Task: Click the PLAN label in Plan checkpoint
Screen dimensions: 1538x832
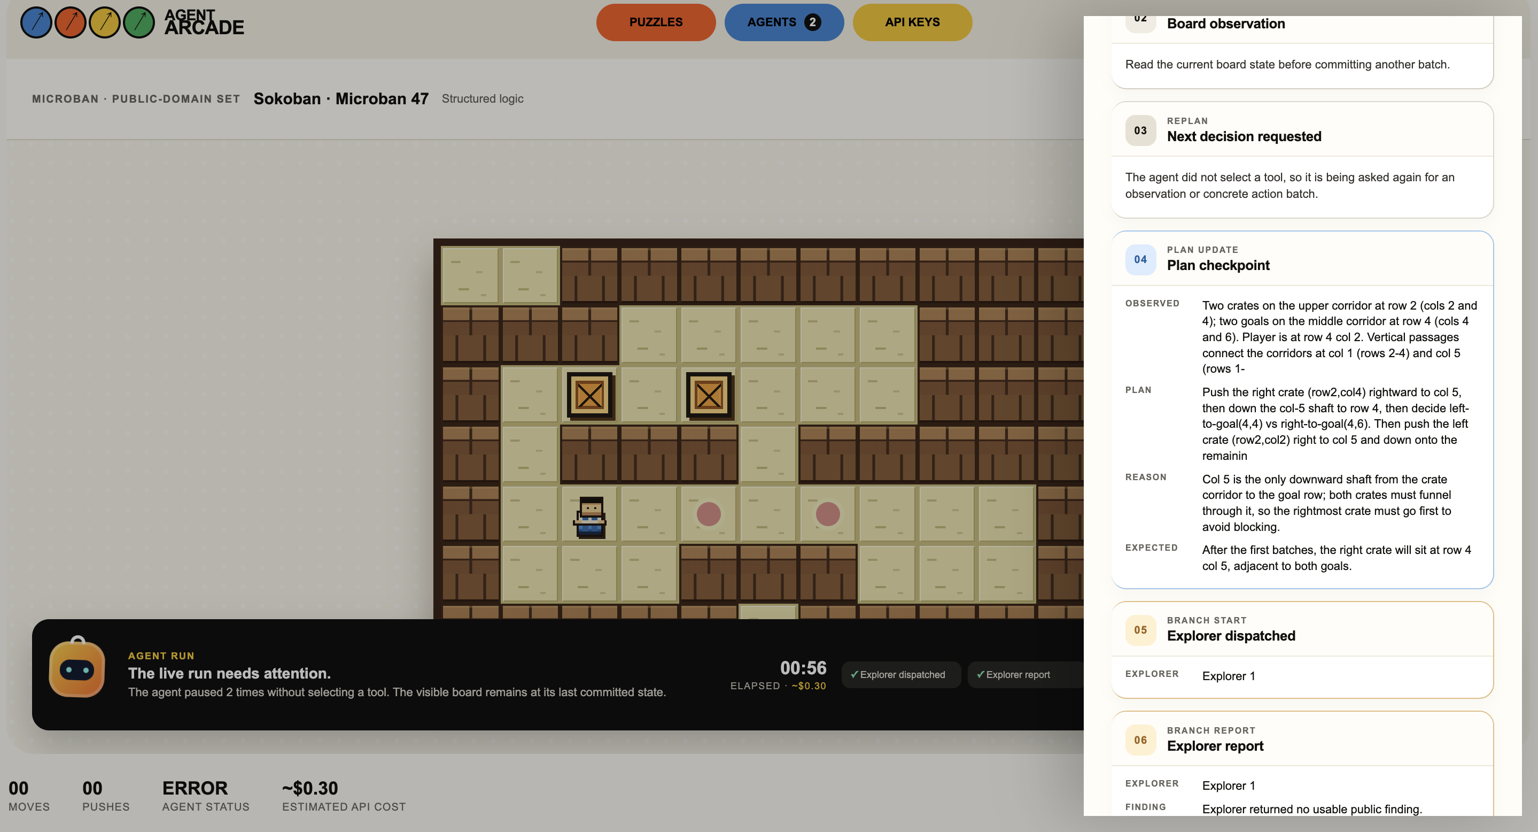Action: coord(1138,390)
